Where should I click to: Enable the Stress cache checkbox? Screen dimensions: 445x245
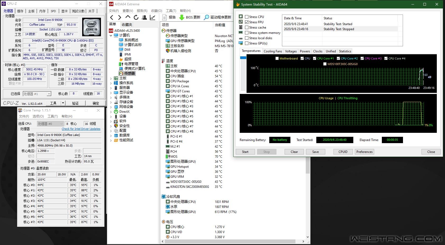pyautogui.click(x=247, y=28)
